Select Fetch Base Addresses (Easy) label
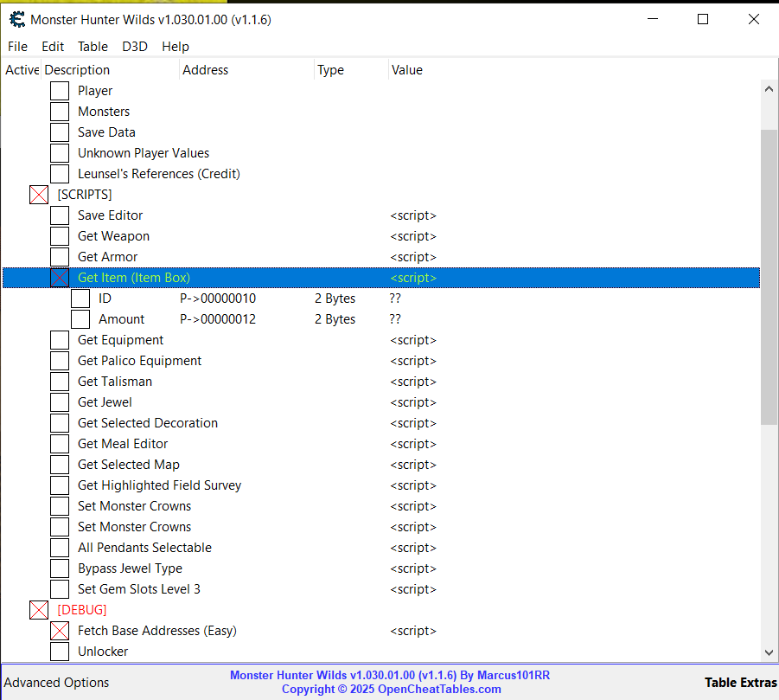The image size is (779, 700). 157,631
